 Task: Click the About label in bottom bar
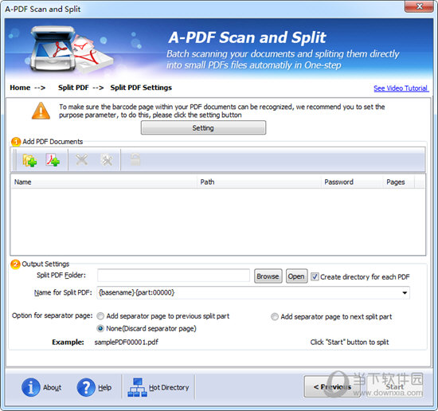53,388
